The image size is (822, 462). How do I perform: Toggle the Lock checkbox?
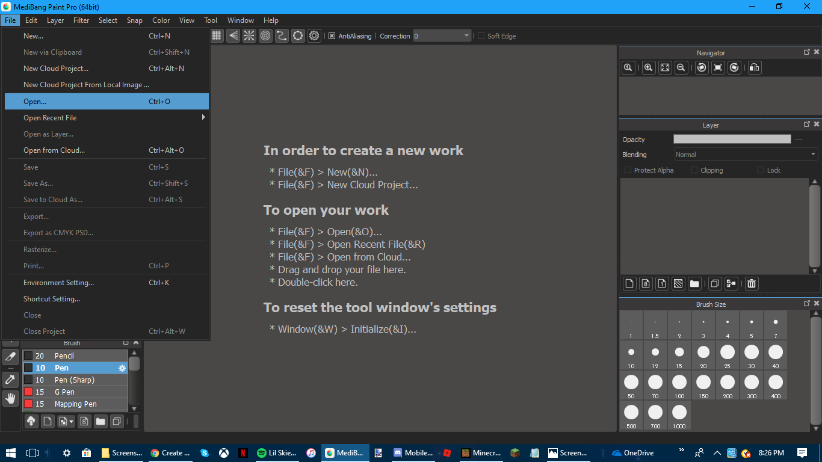[x=761, y=170]
